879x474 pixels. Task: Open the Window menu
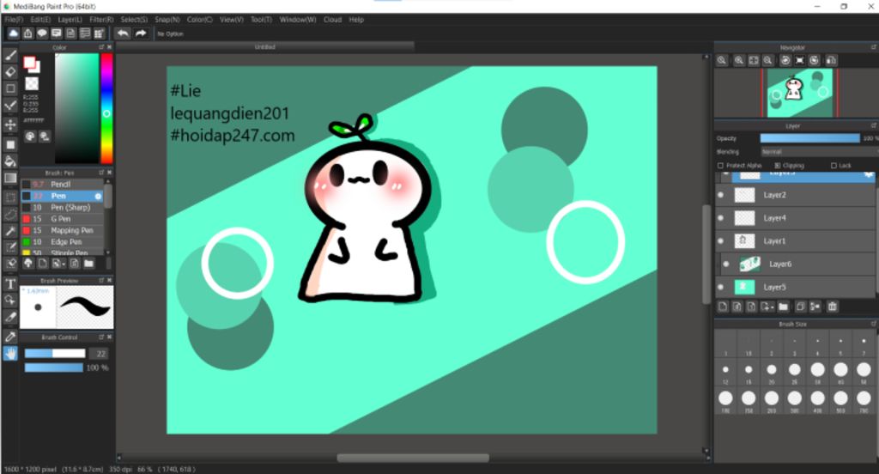click(x=298, y=20)
